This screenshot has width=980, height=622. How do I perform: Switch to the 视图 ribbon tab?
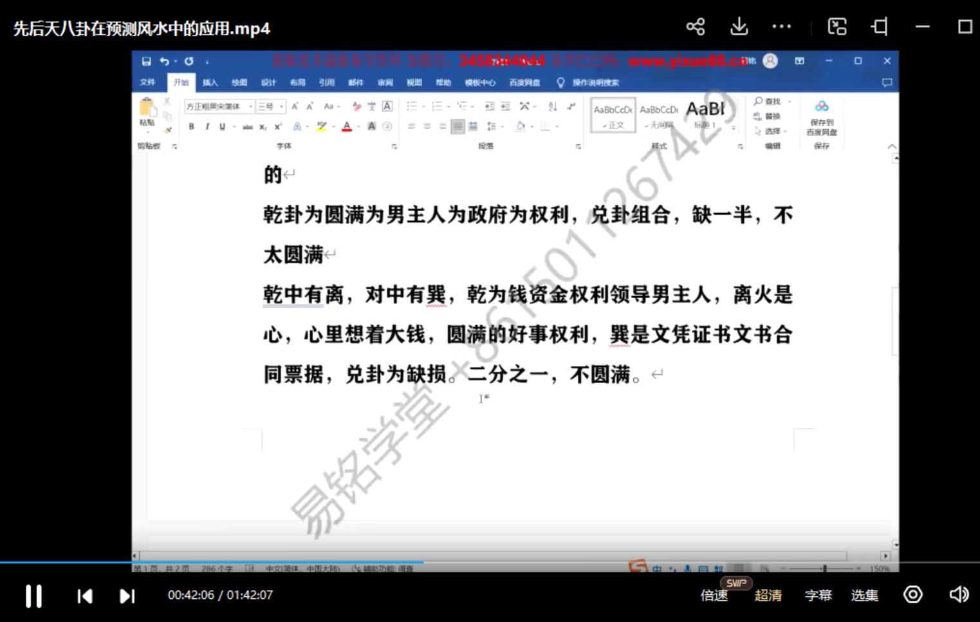413,82
